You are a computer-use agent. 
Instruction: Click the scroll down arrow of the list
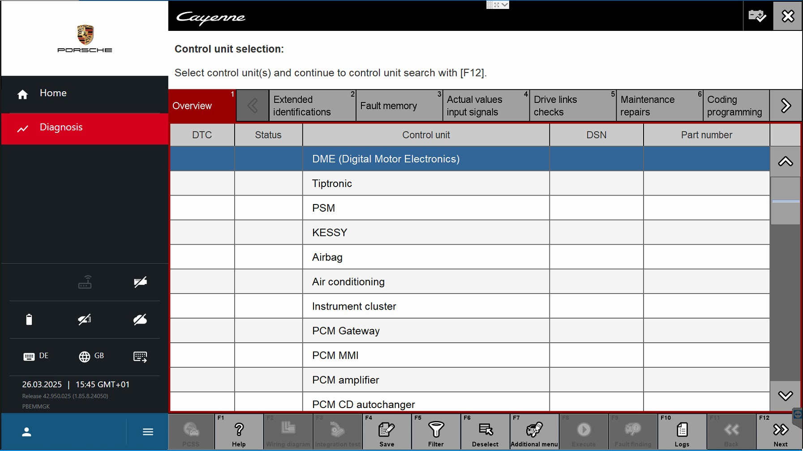pyautogui.click(x=786, y=396)
